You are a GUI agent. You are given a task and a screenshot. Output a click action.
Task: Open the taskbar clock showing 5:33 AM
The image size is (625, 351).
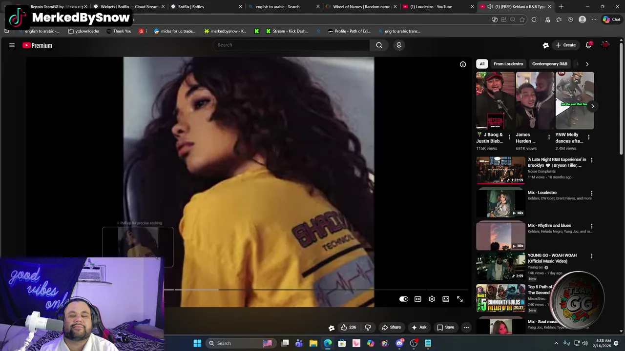pyautogui.click(x=604, y=343)
